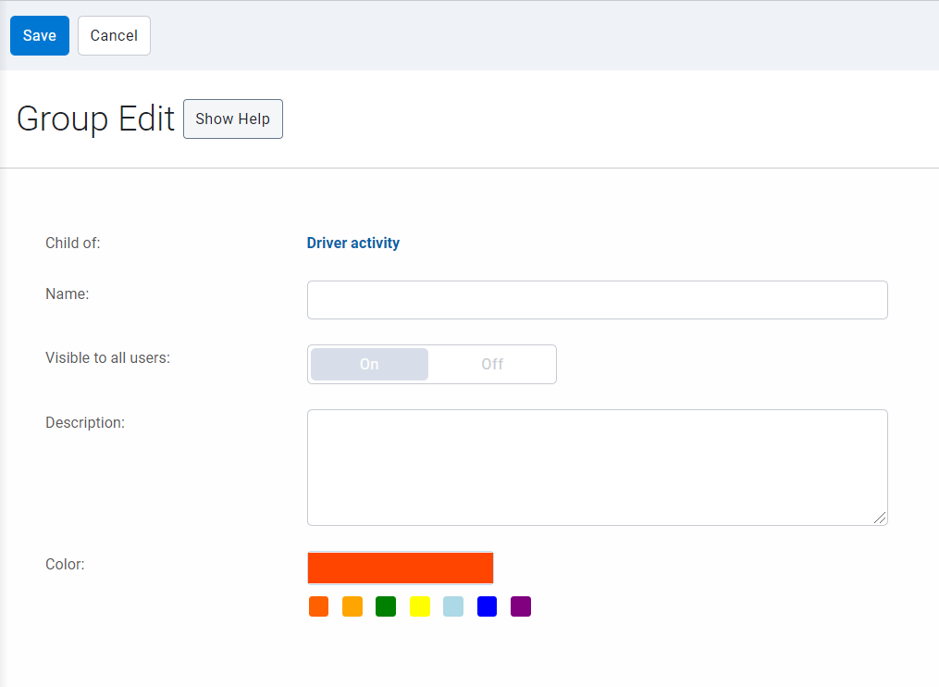The height and width of the screenshot is (687, 939).
Task: Open help with Show Help button
Action: [x=233, y=119]
